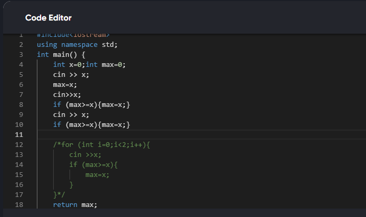Click the commented for loop on line 12
Viewport: 366px width, 217px height.
coord(102,145)
